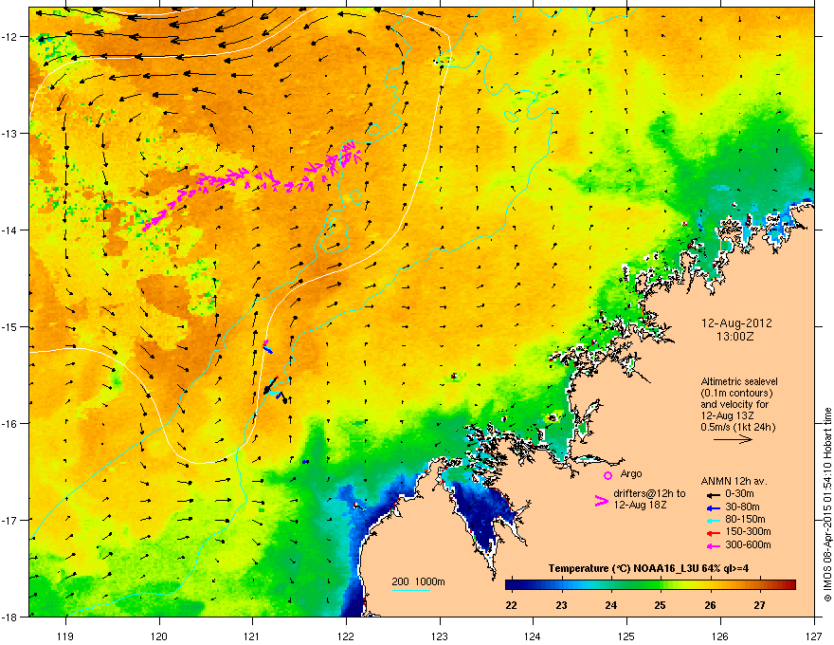The height and width of the screenshot is (645, 834).
Task: Select the dark blue end of temperature colorbar
Action: pyautogui.click(x=514, y=585)
